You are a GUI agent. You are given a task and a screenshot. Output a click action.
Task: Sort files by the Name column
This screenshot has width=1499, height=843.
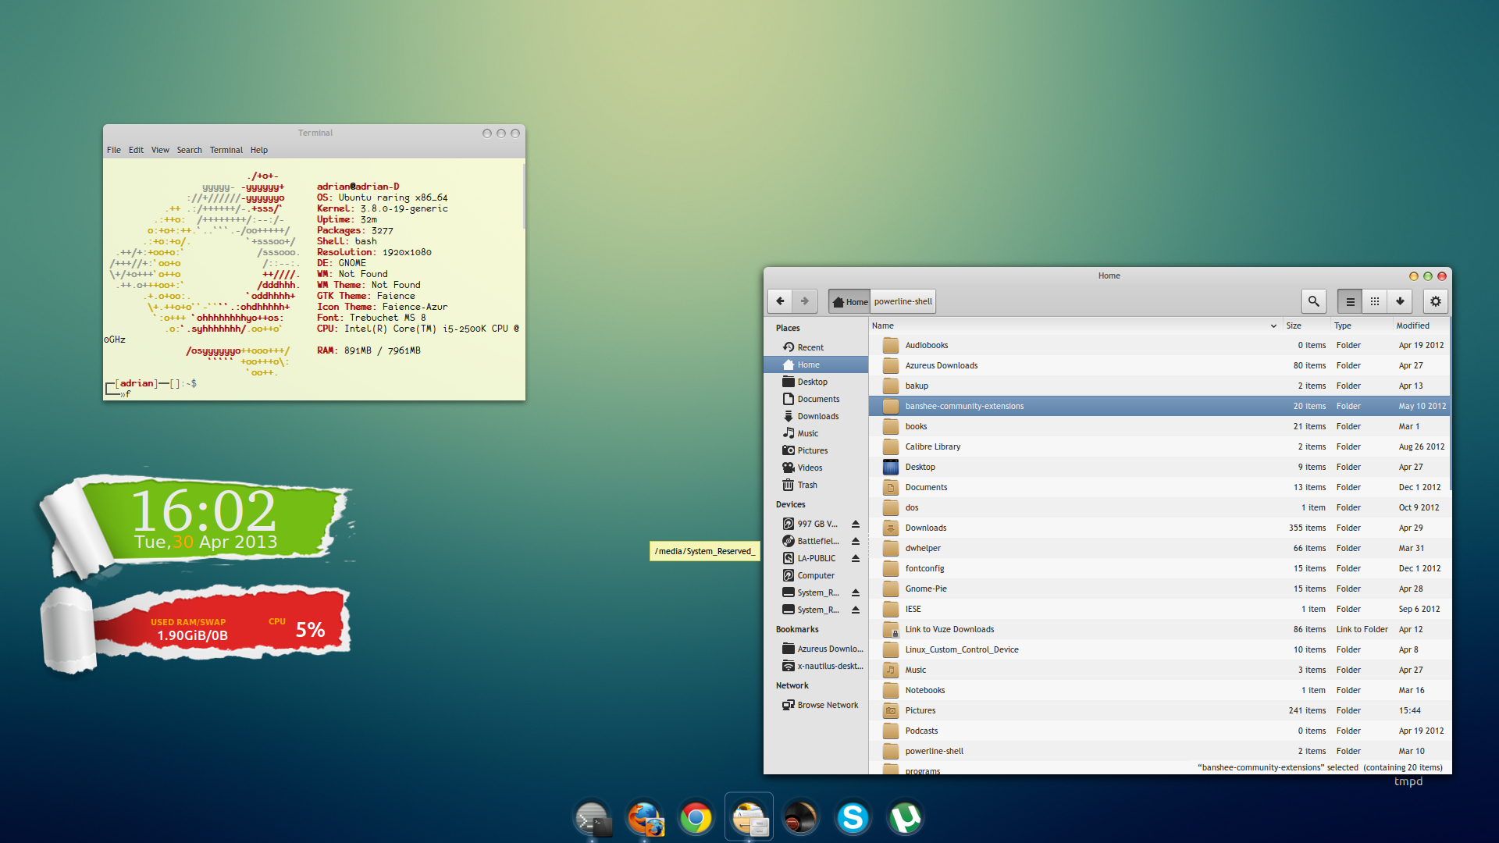[x=1074, y=325]
